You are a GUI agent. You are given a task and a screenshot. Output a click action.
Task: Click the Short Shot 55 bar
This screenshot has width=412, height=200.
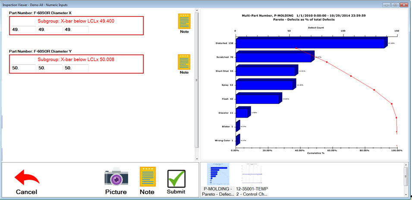coord(265,71)
